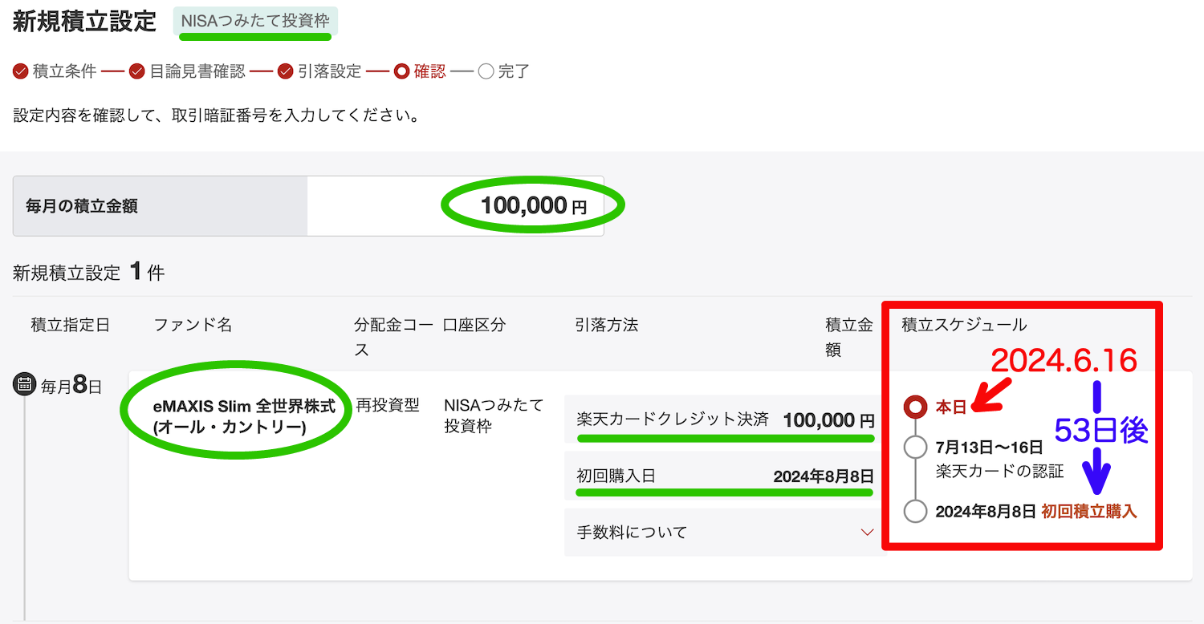Click the 本日 schedule marker

[915, 407]
